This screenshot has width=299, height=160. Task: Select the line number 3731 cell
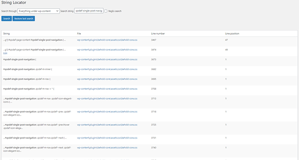tap(154, 138)
